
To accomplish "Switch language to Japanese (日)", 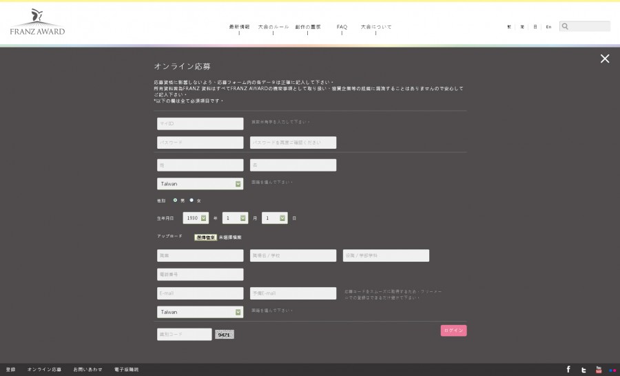I will click(x=535, y=27).
